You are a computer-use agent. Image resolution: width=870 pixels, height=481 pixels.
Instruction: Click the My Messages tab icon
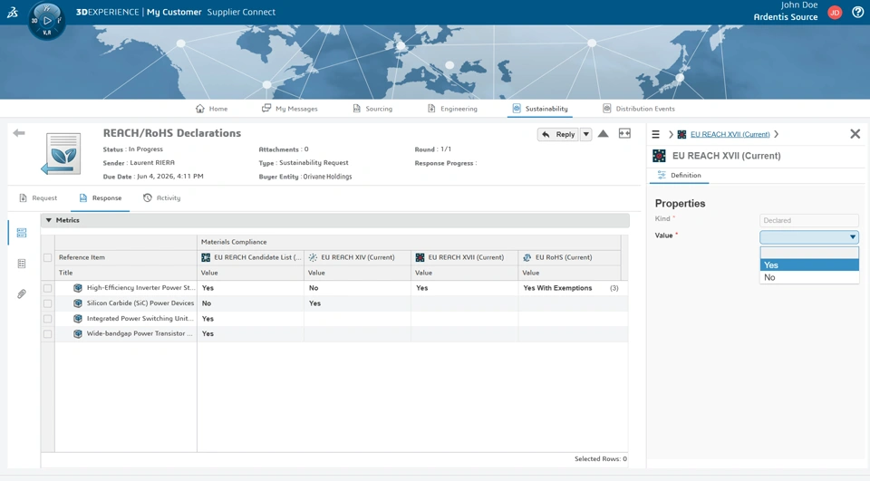point(266,108)
